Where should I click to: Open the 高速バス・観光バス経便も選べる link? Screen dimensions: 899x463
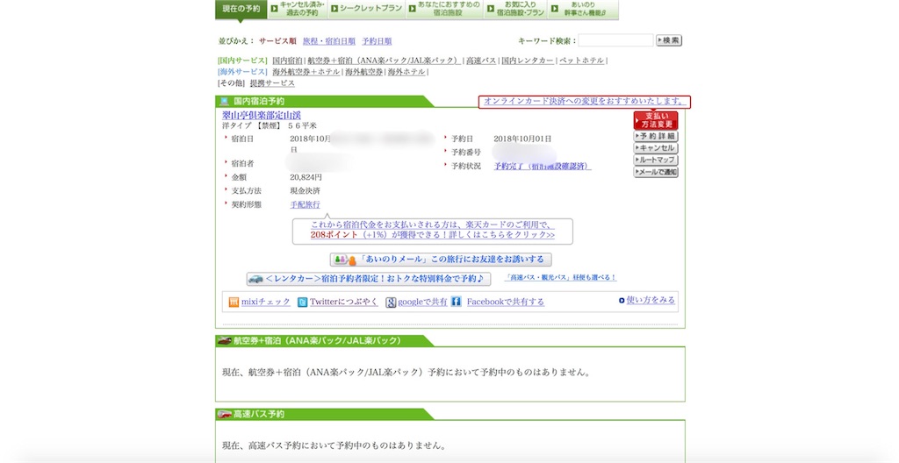click(560, 277)
